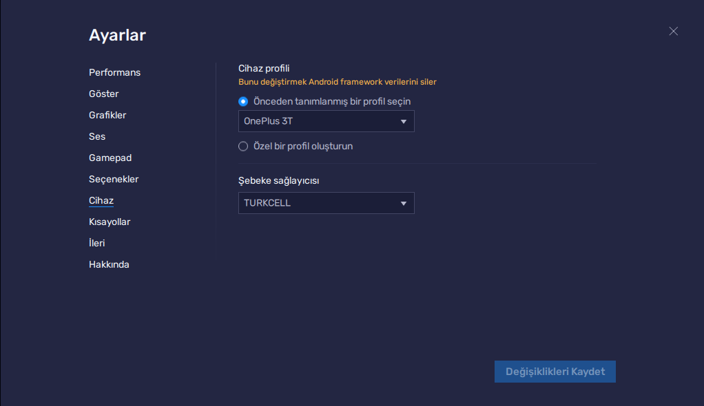
Task: Click the device profile dropdown arrow
Action: pos(404,122)
